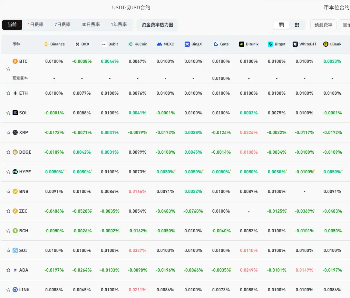Click the BingX exchange logo icon
This screenshot has height=298, width=350.
[187, 44]
